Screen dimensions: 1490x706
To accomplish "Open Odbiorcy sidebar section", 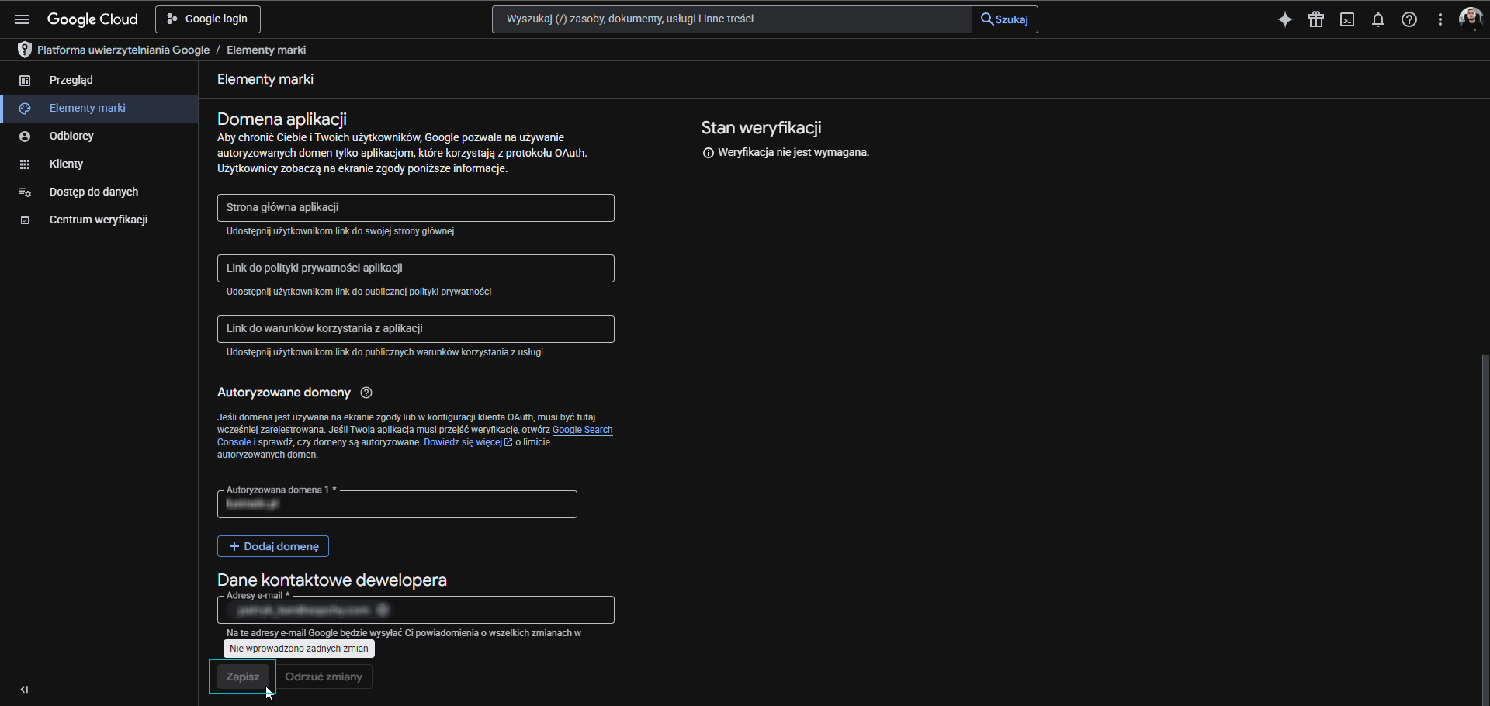I will 71,136.
